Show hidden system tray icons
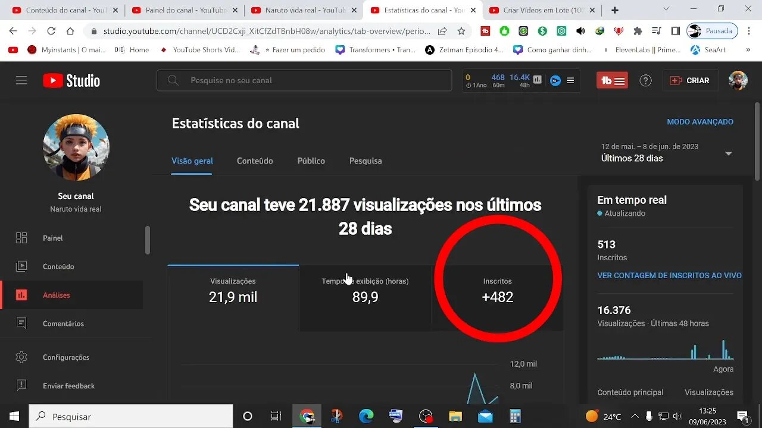This screenshot has width=762, height=428. pyautogui.click(x=635, y=416)
